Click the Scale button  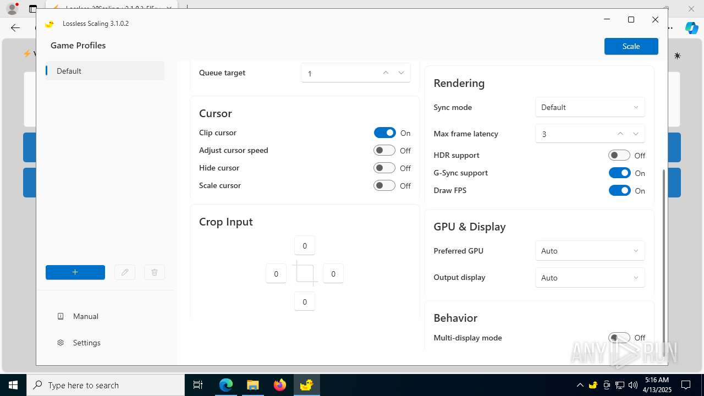[631, 46]
